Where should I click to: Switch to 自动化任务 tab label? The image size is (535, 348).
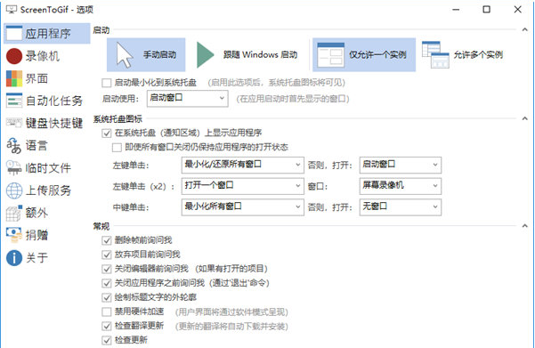point(54,101)
